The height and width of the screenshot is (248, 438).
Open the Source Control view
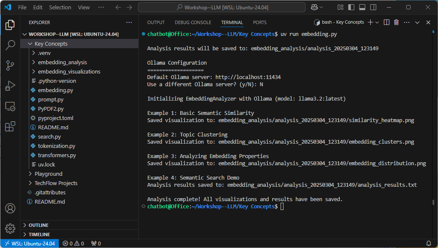coord(10,65)
